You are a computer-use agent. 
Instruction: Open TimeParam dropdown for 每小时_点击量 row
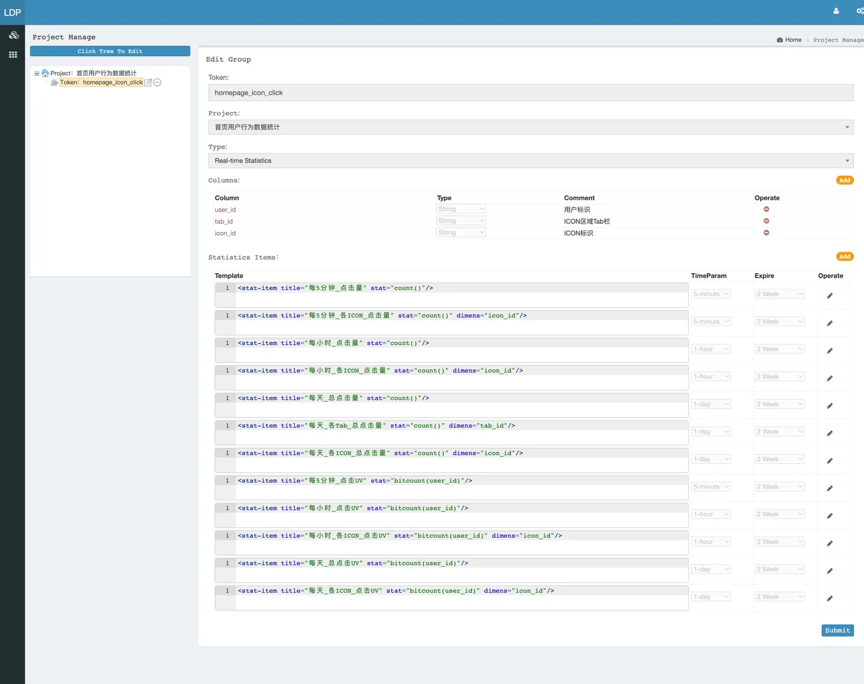tap(711, 349)
